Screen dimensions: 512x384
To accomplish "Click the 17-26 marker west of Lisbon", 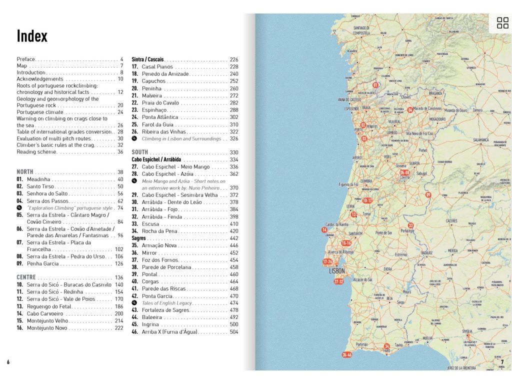I will point(327,261).
